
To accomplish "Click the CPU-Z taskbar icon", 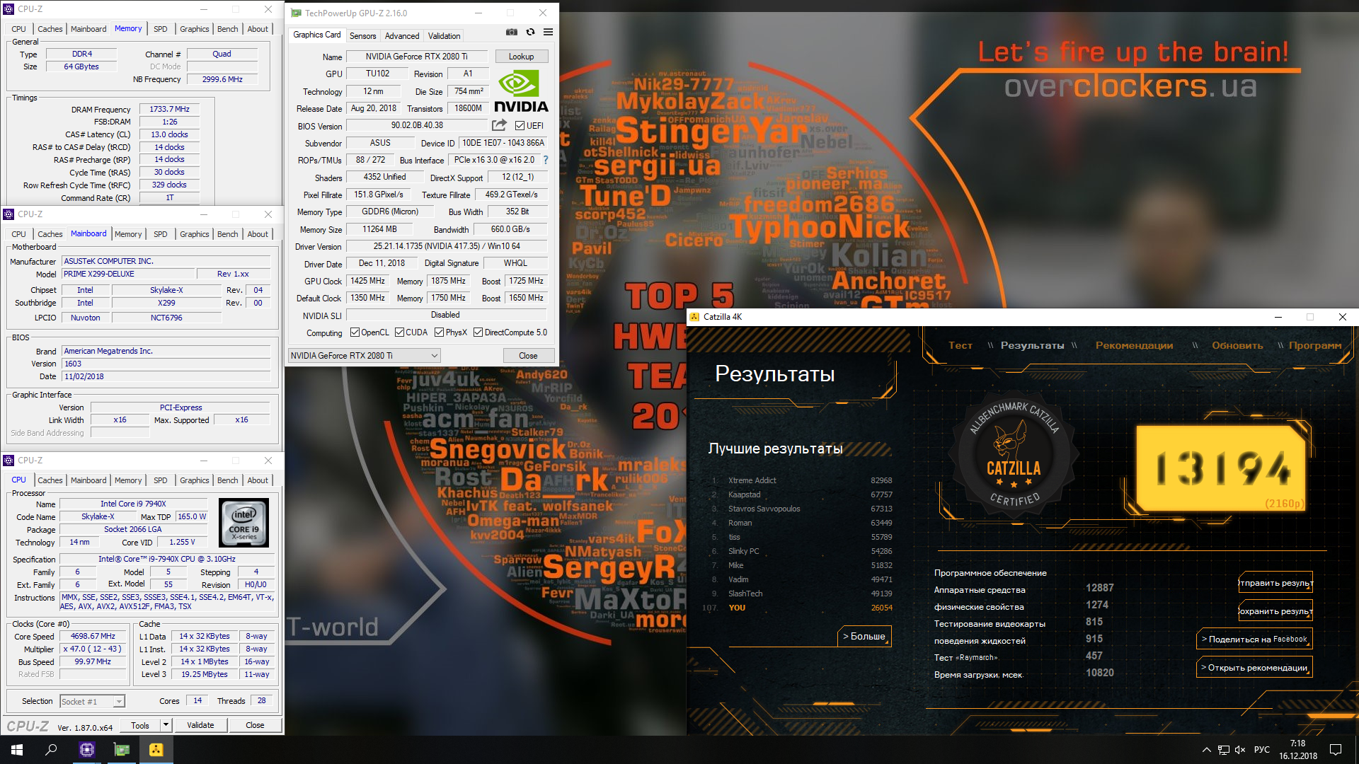I will 86,750.
